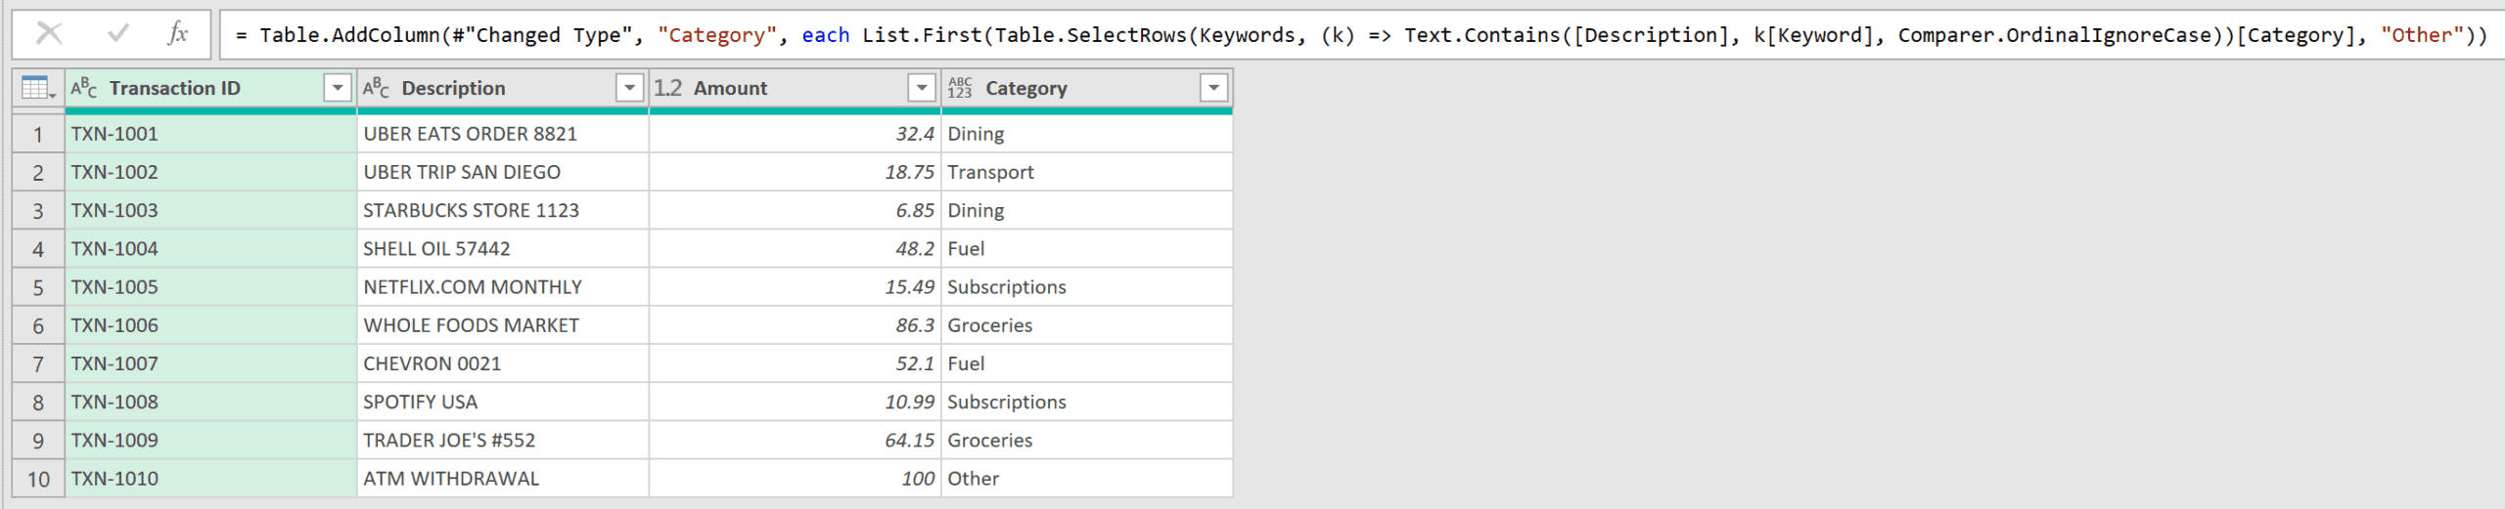Click cell TXN-1006

pos(210,325)
